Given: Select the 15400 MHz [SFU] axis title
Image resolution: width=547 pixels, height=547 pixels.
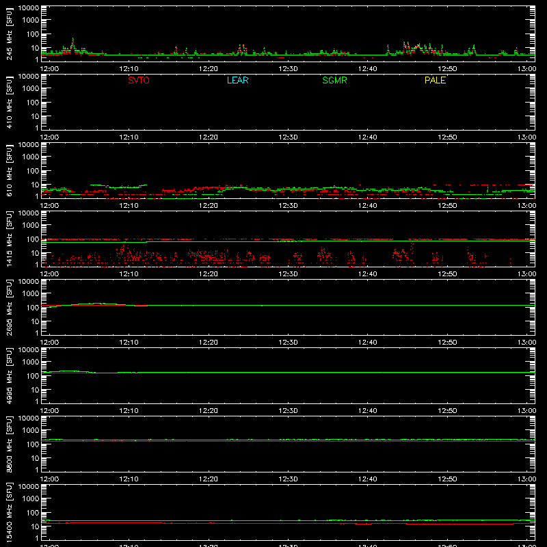Looking at the screenshot, I should (x=9, y=513).
